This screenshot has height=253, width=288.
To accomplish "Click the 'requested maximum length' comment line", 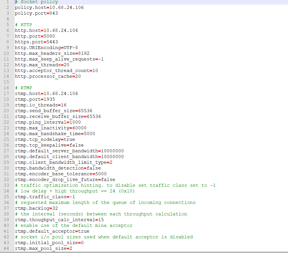I will point(105,203).
